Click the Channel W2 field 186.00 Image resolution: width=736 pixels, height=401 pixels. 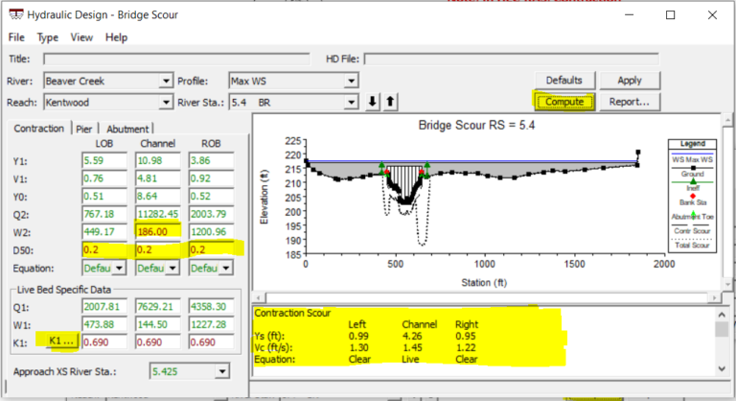[x=158, y=232]
